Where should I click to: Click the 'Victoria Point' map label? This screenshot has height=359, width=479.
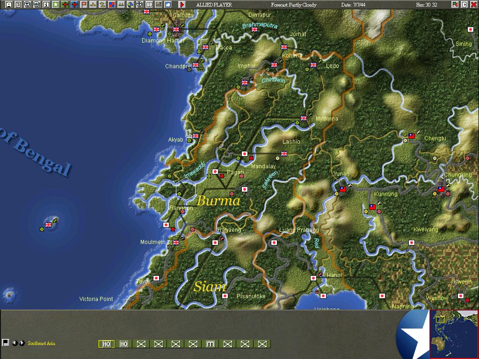pyautogui.click(x=96, y=299)
